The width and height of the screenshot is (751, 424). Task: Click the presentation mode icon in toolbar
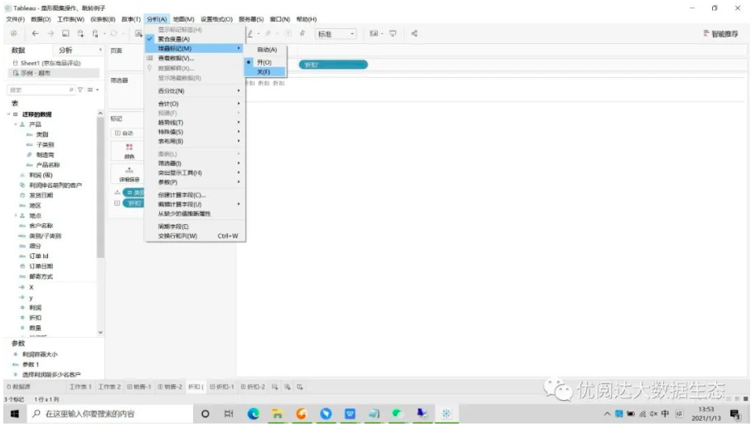(391, 34)
